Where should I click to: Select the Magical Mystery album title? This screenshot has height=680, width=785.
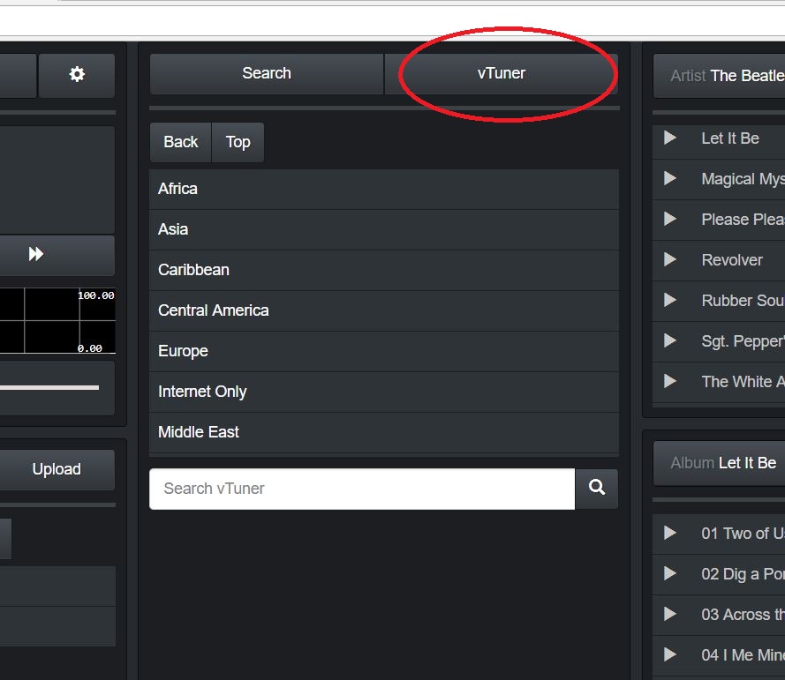coord(743,179)
